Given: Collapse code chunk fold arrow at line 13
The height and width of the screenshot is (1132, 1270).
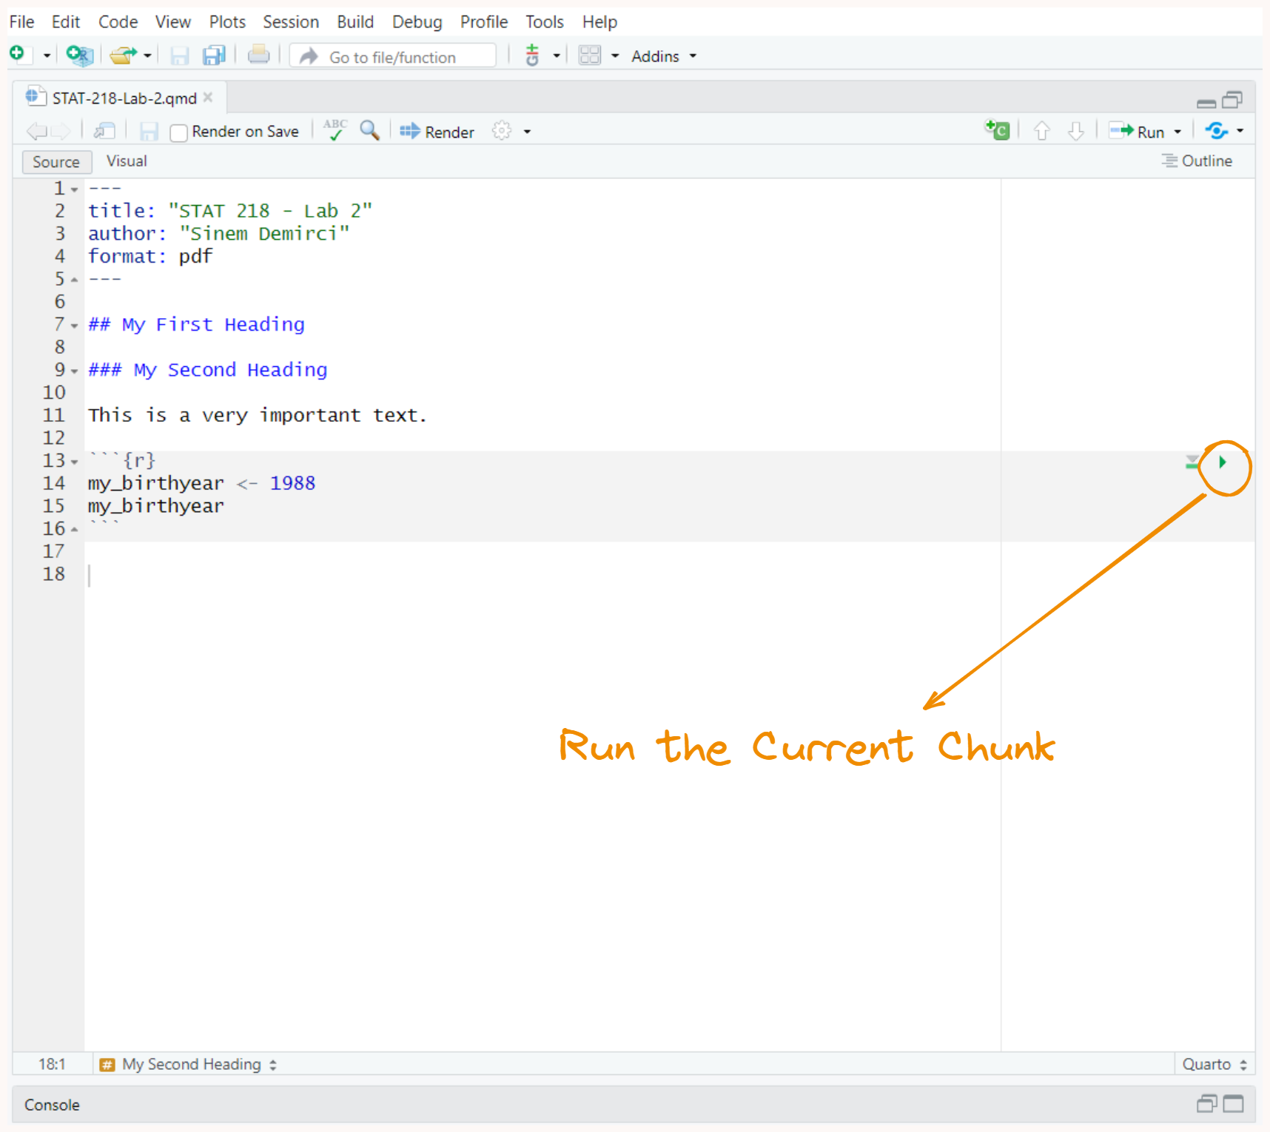Looking at the screenshot, I should point(74,462).
